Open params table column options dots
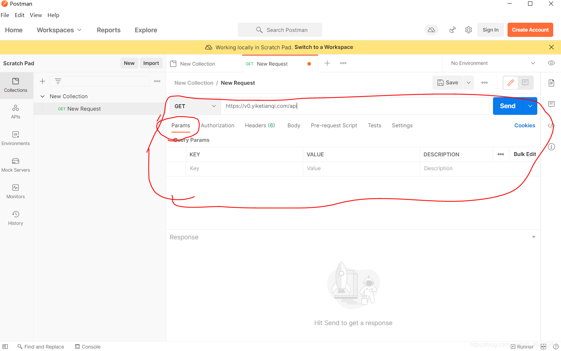 click(501, 154)
